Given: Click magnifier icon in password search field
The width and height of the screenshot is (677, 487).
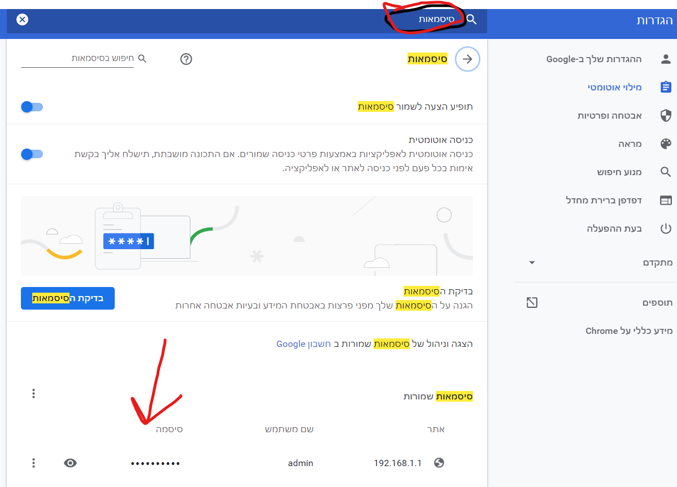Looking at the screenshot, I should (142, 58).
